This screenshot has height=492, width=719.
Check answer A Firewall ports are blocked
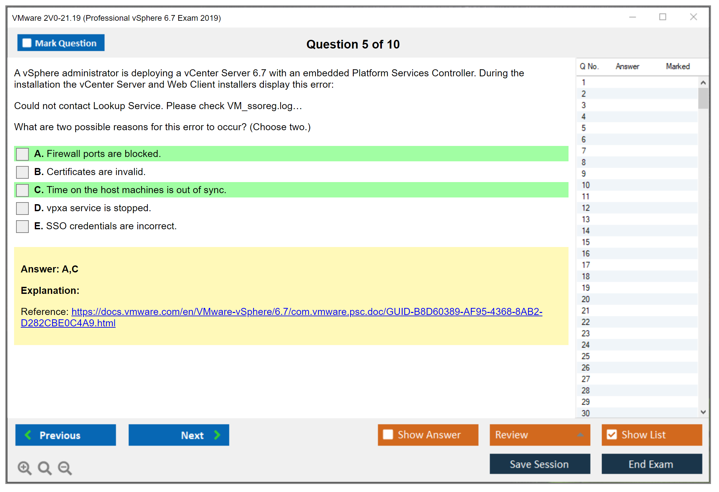click(x=22, y=154)
